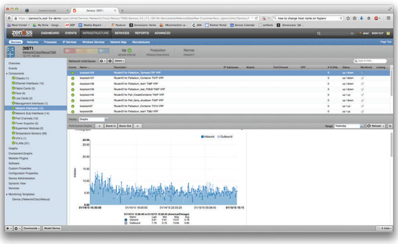The height and width of the screenshot is (244, 398).
Task: Click the Inbound legend color swatch
Action: pos(203,137)
